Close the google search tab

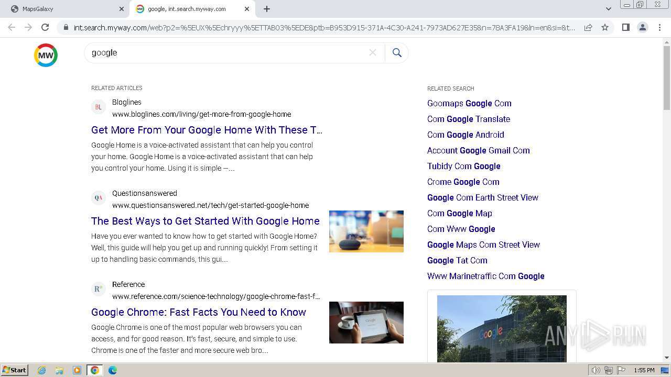[247, 9]
